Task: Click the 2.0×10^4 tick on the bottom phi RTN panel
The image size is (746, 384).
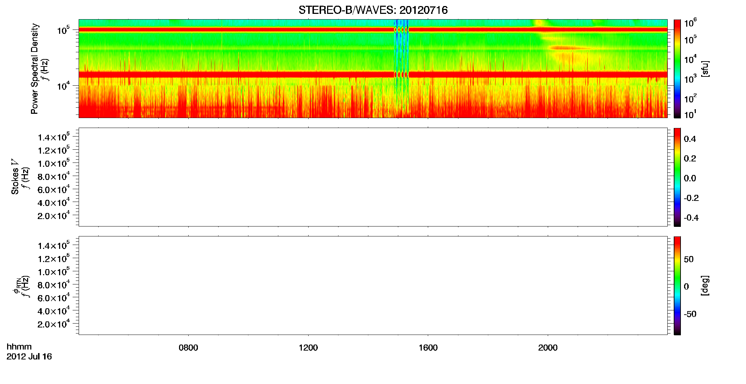Action: 54,324
